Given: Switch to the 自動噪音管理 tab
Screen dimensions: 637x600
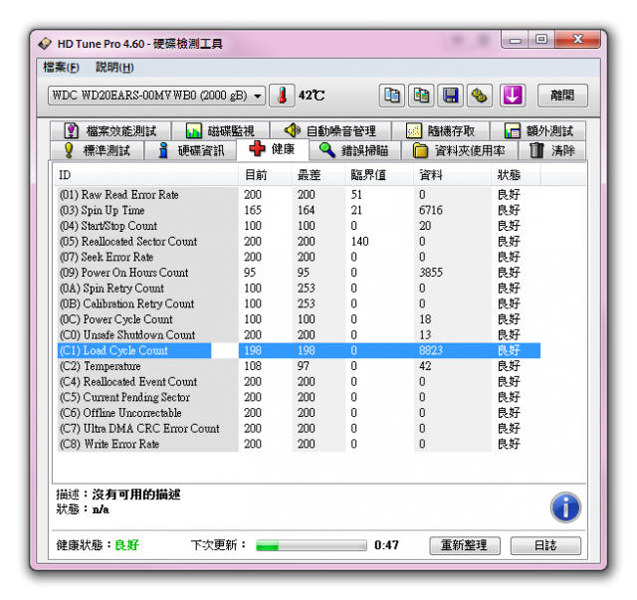Looking at the screenshot, I should point(330,130).
